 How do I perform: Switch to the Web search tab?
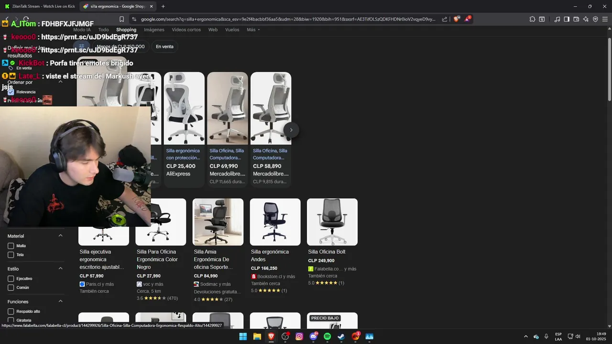(213, 30)
